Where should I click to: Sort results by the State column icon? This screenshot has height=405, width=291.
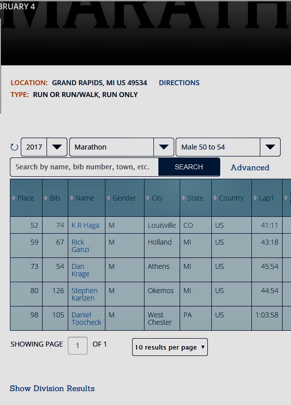click(x=183, y=198)
